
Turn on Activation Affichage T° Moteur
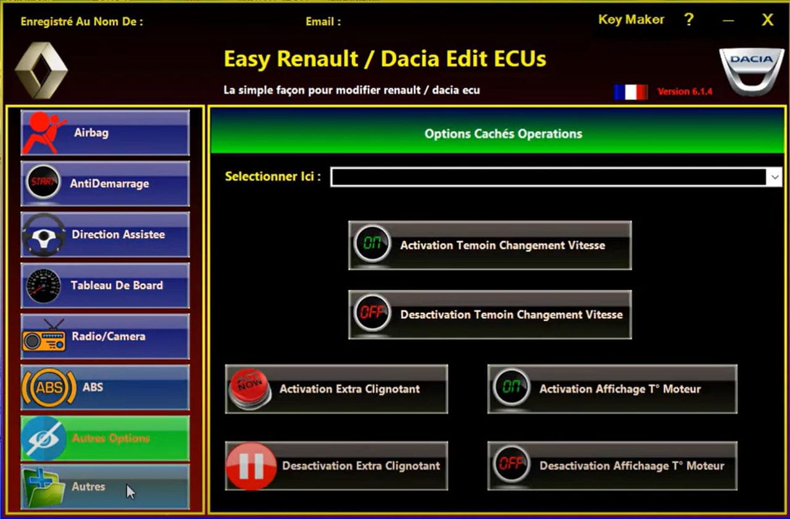coord(612,389)
